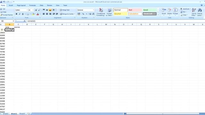
Task: Click Increase Decimal
Action: tap(90, 14)
